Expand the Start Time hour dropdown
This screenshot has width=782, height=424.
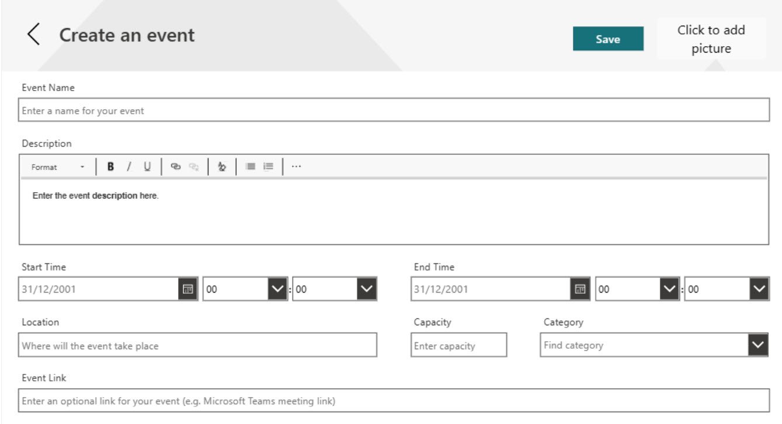click(x=277, y=289)
